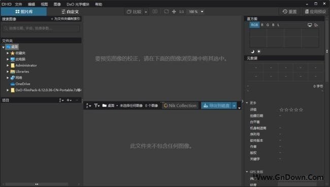Select the 此电脑 computer icon
This screenshot has height=187, width=330.
[13, 59]
